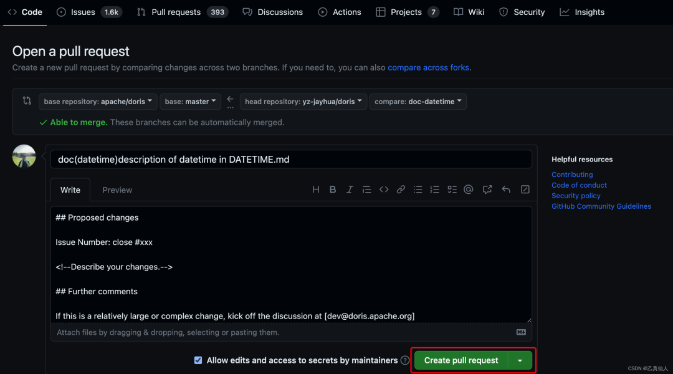Image resolution: width=673 pixels, height=374 pixels.
Task: Click inside the description textarea
Action: coord(291,264)
